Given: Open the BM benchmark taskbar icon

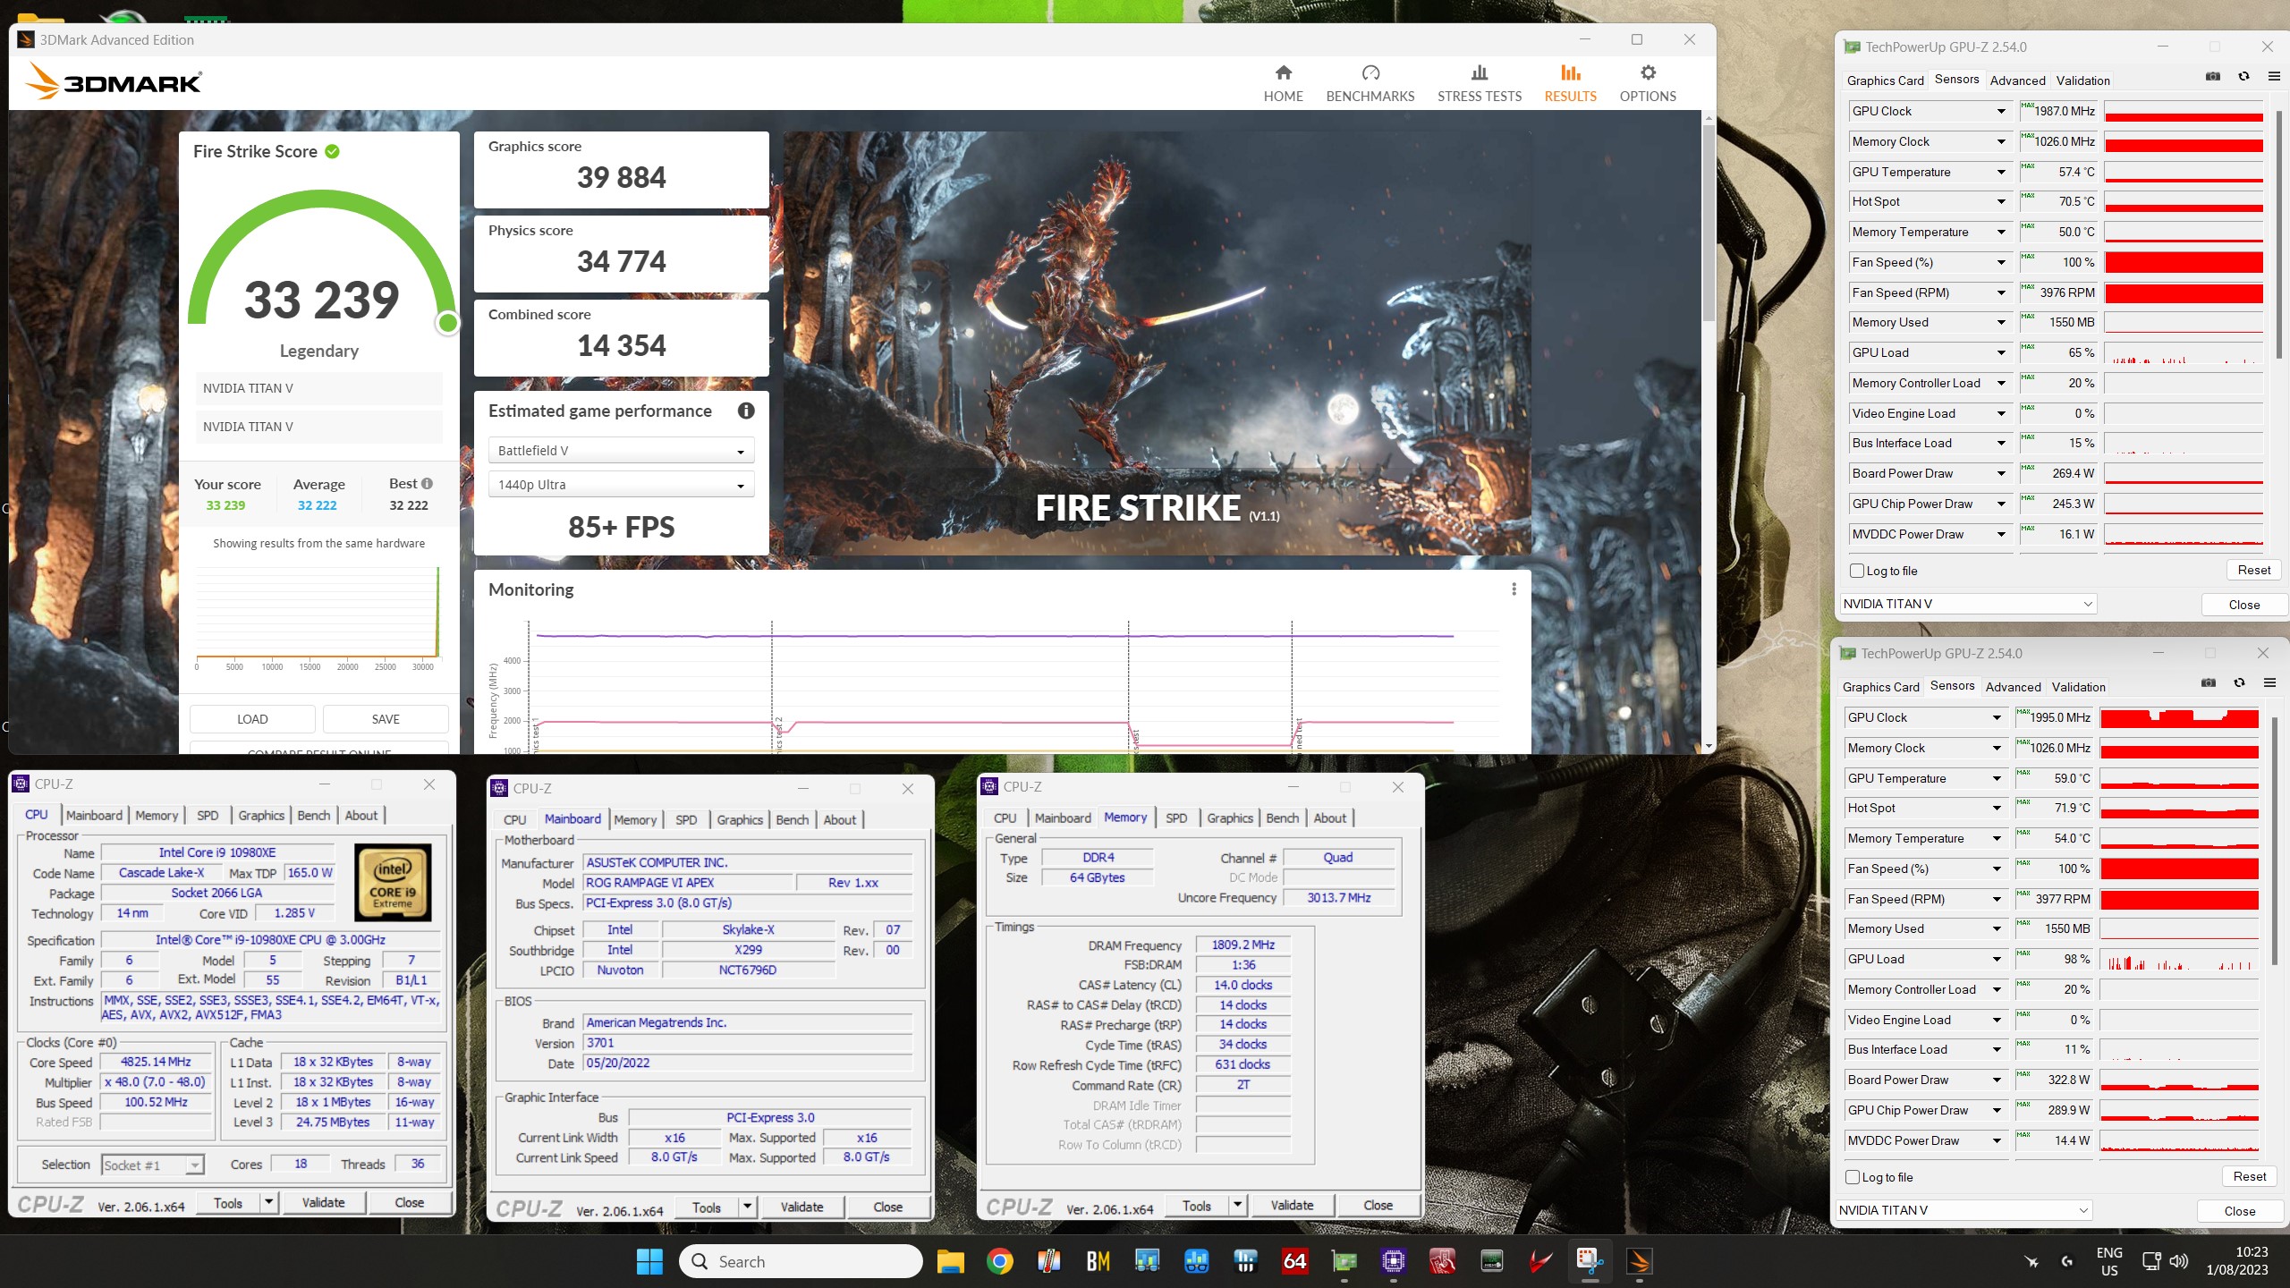Looking at the screenshot, I should click(x=1098, y=1262).
